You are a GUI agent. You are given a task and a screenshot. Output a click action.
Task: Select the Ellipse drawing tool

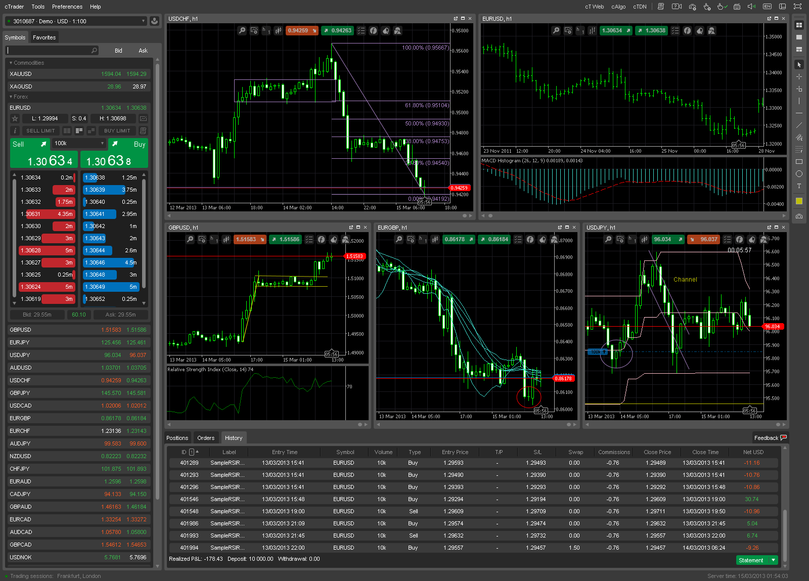799,173
